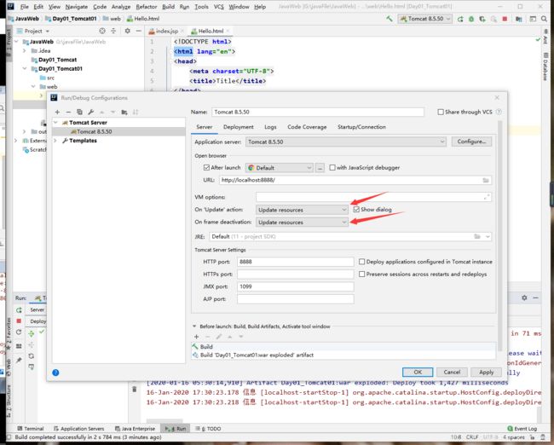Remove configuration with minus icon
This screenshot has height=445, width=554.
click(68, 112)
